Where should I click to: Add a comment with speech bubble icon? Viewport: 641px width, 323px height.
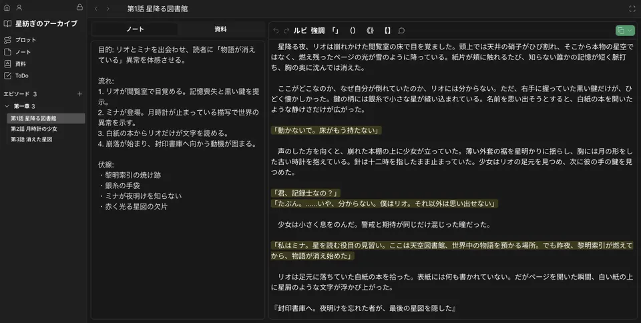pyautogui.click(x=401, y=31)
